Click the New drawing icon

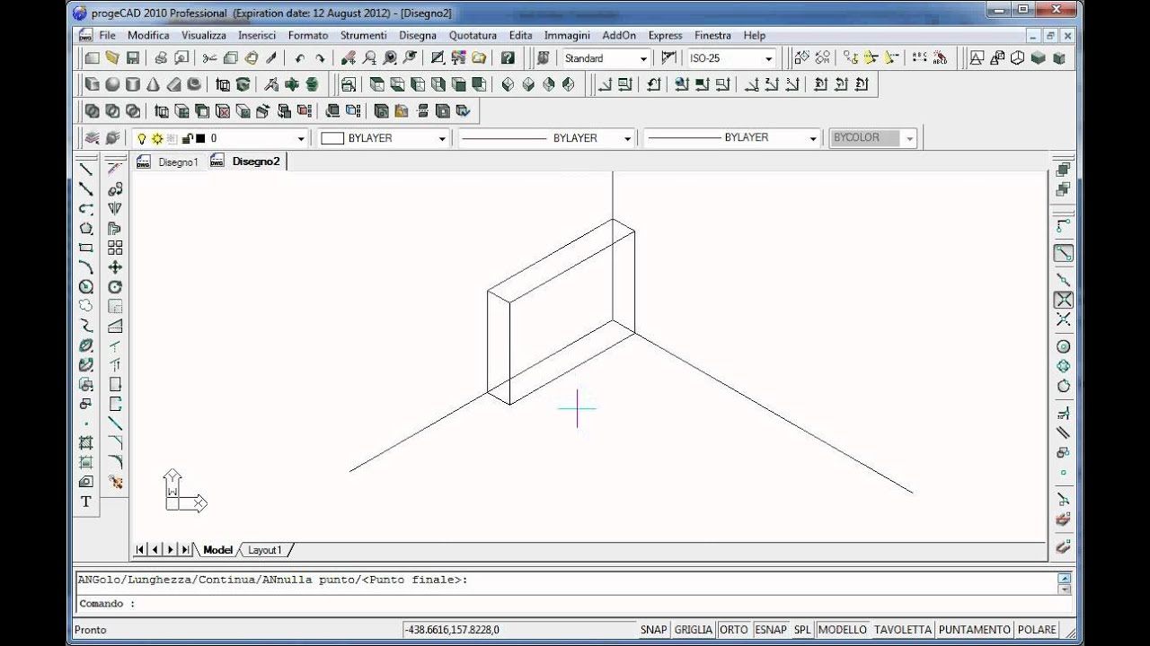tap(92, 58)
